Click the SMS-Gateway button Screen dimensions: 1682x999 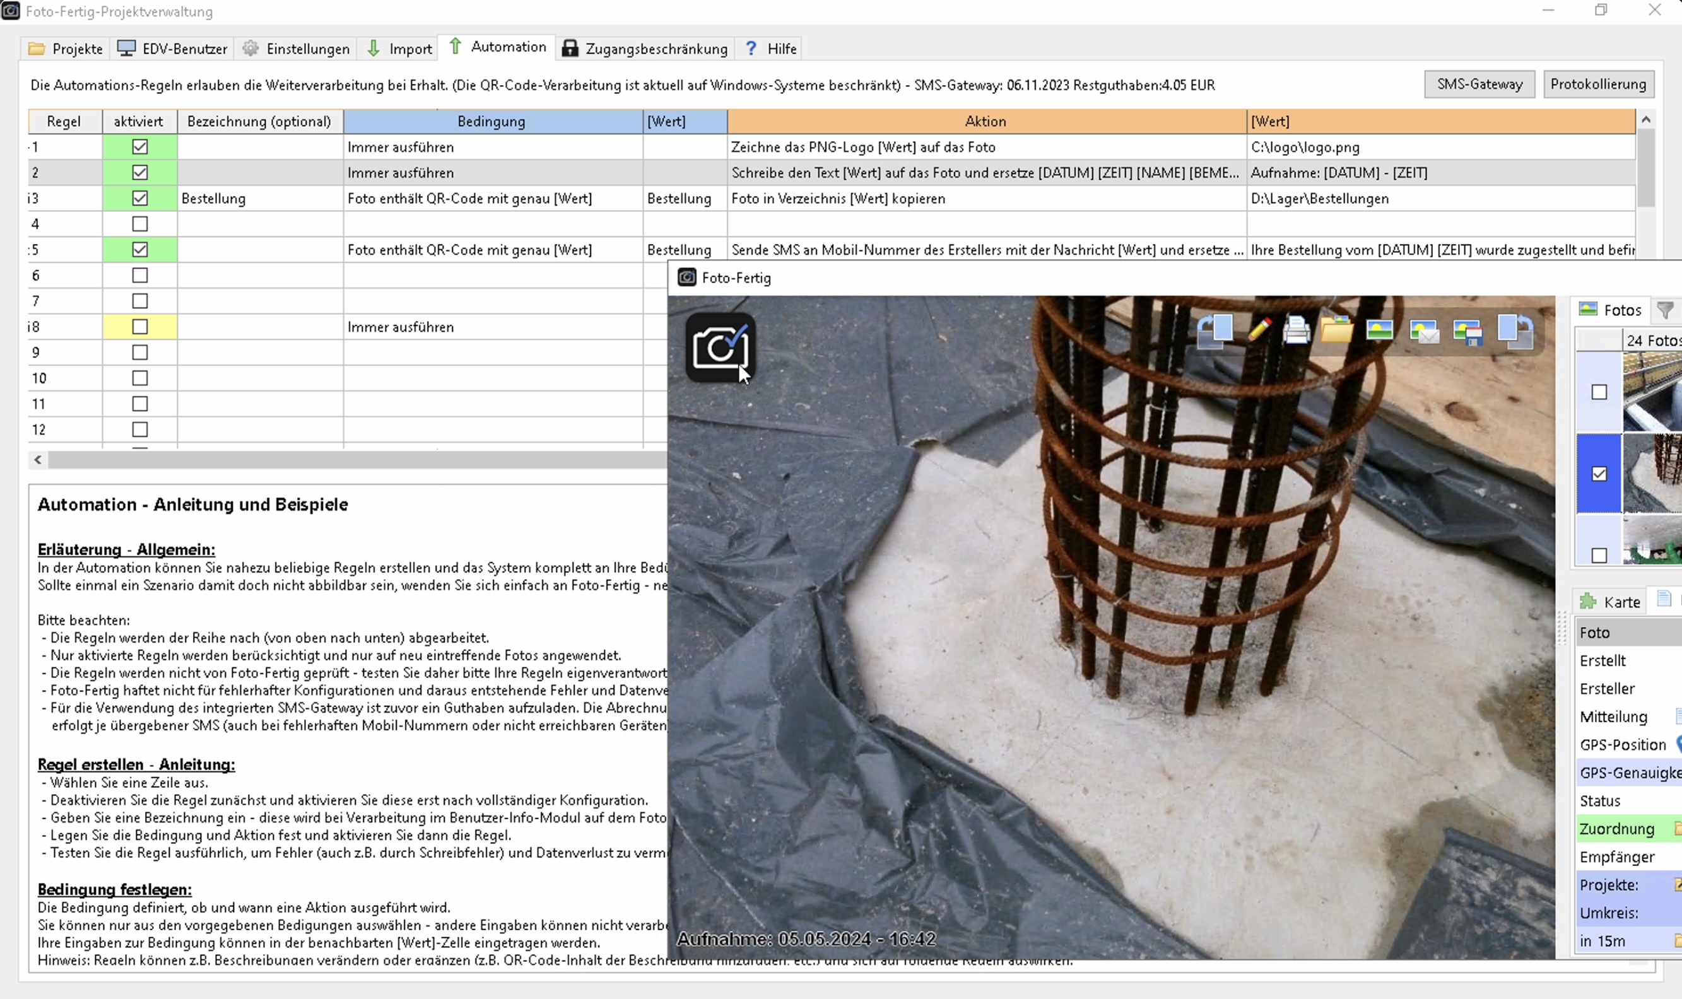tap(1479, 84)
